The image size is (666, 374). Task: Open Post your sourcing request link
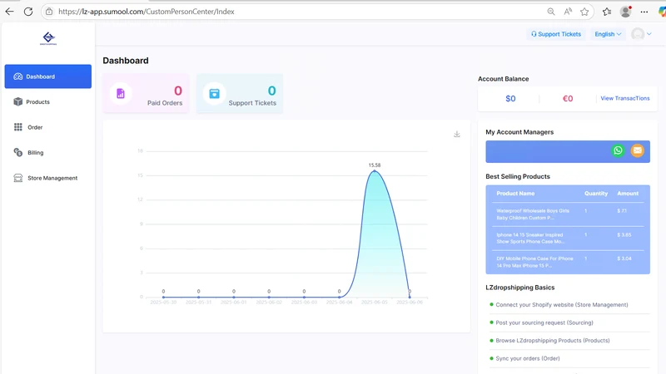click(x=544, y=322)
